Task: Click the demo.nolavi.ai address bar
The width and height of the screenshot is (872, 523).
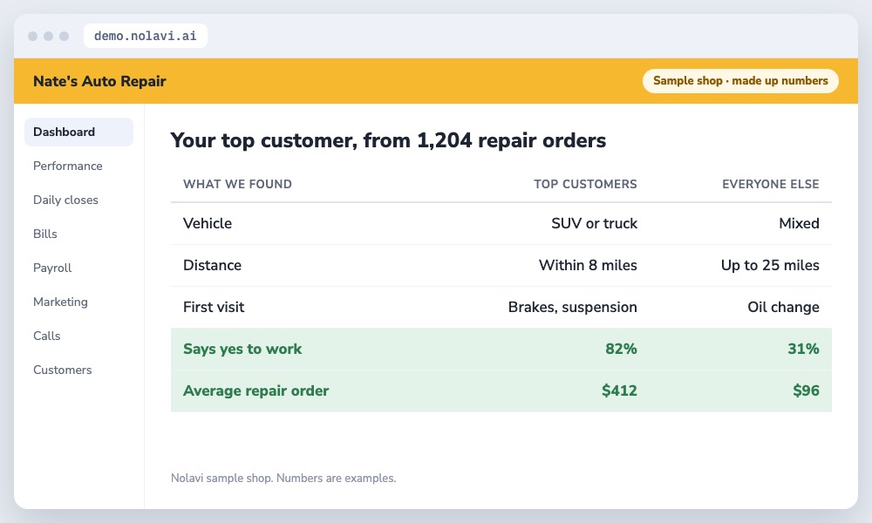Action: pos(145,36)
